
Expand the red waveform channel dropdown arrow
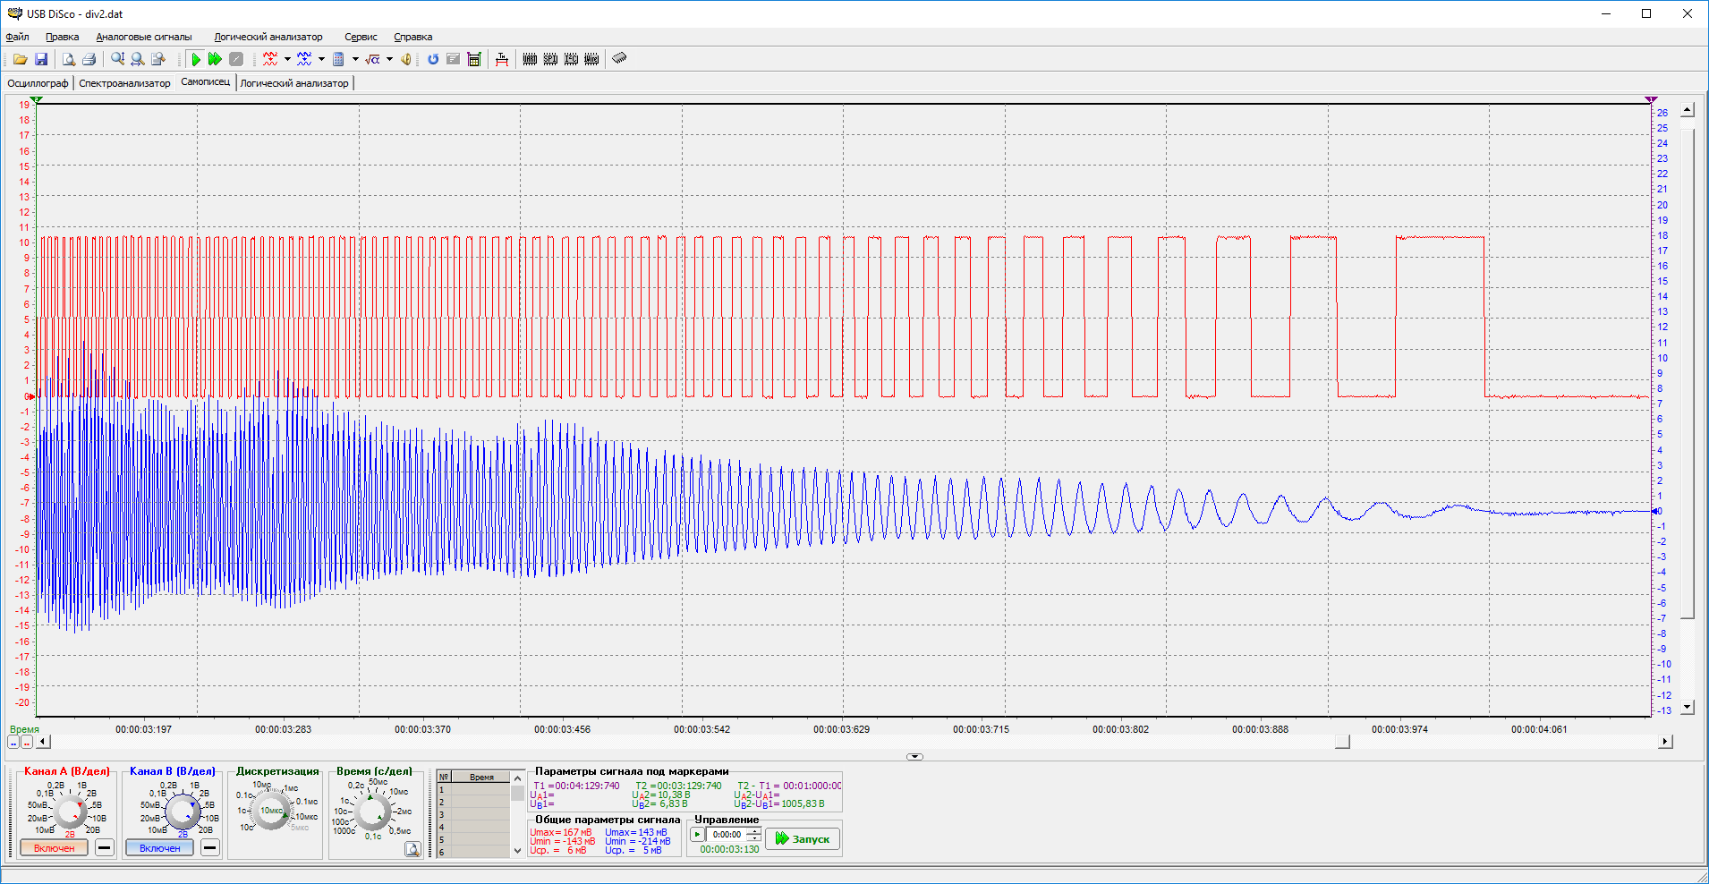(287, 59)
